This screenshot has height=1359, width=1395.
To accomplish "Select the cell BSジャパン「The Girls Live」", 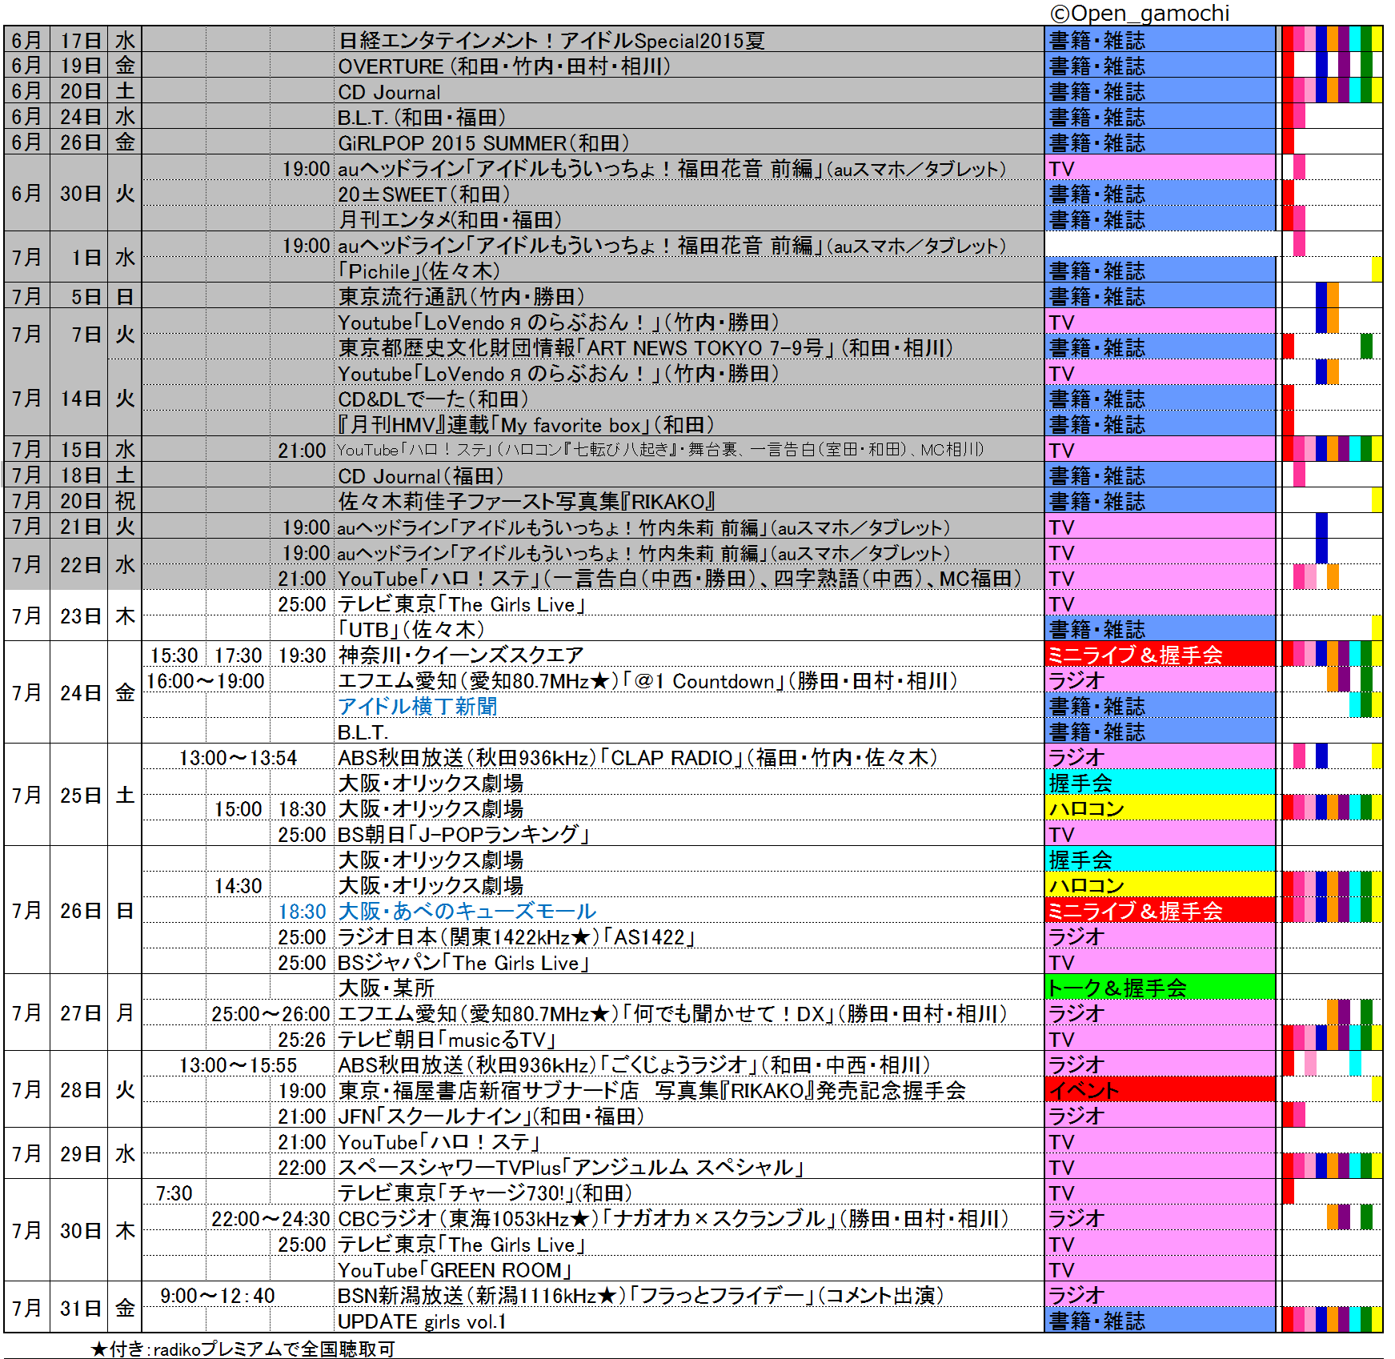I will [689, 962].
